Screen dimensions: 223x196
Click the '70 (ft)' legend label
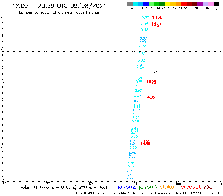coord(215,8)
